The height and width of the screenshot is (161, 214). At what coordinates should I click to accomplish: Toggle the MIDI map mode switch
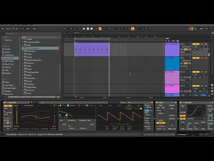tap(202, 29)
